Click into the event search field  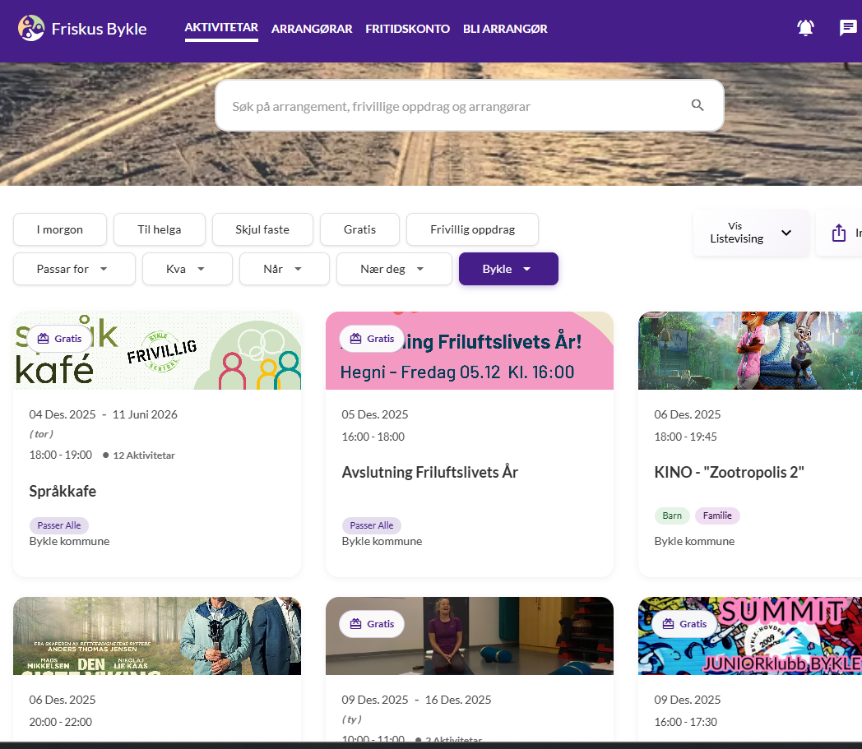click(x=452, y=106)
